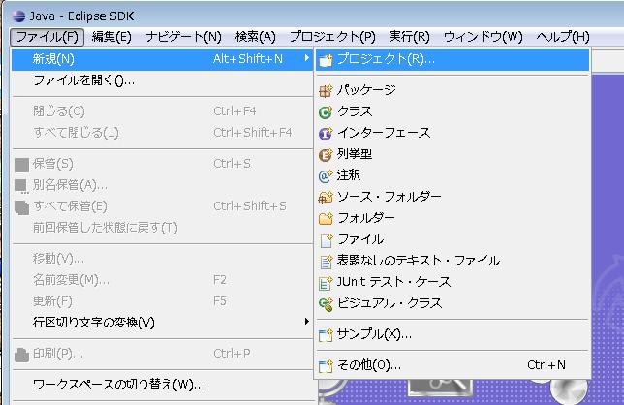This screenshot has height=405, width=624.
Task: Click the ビジュアル・クラス icon
Action: pyautogui.click(x=326, y=304)
